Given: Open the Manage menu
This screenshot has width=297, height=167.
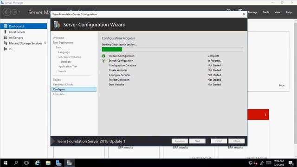Looking at the screenshot, I should point(252,12).
